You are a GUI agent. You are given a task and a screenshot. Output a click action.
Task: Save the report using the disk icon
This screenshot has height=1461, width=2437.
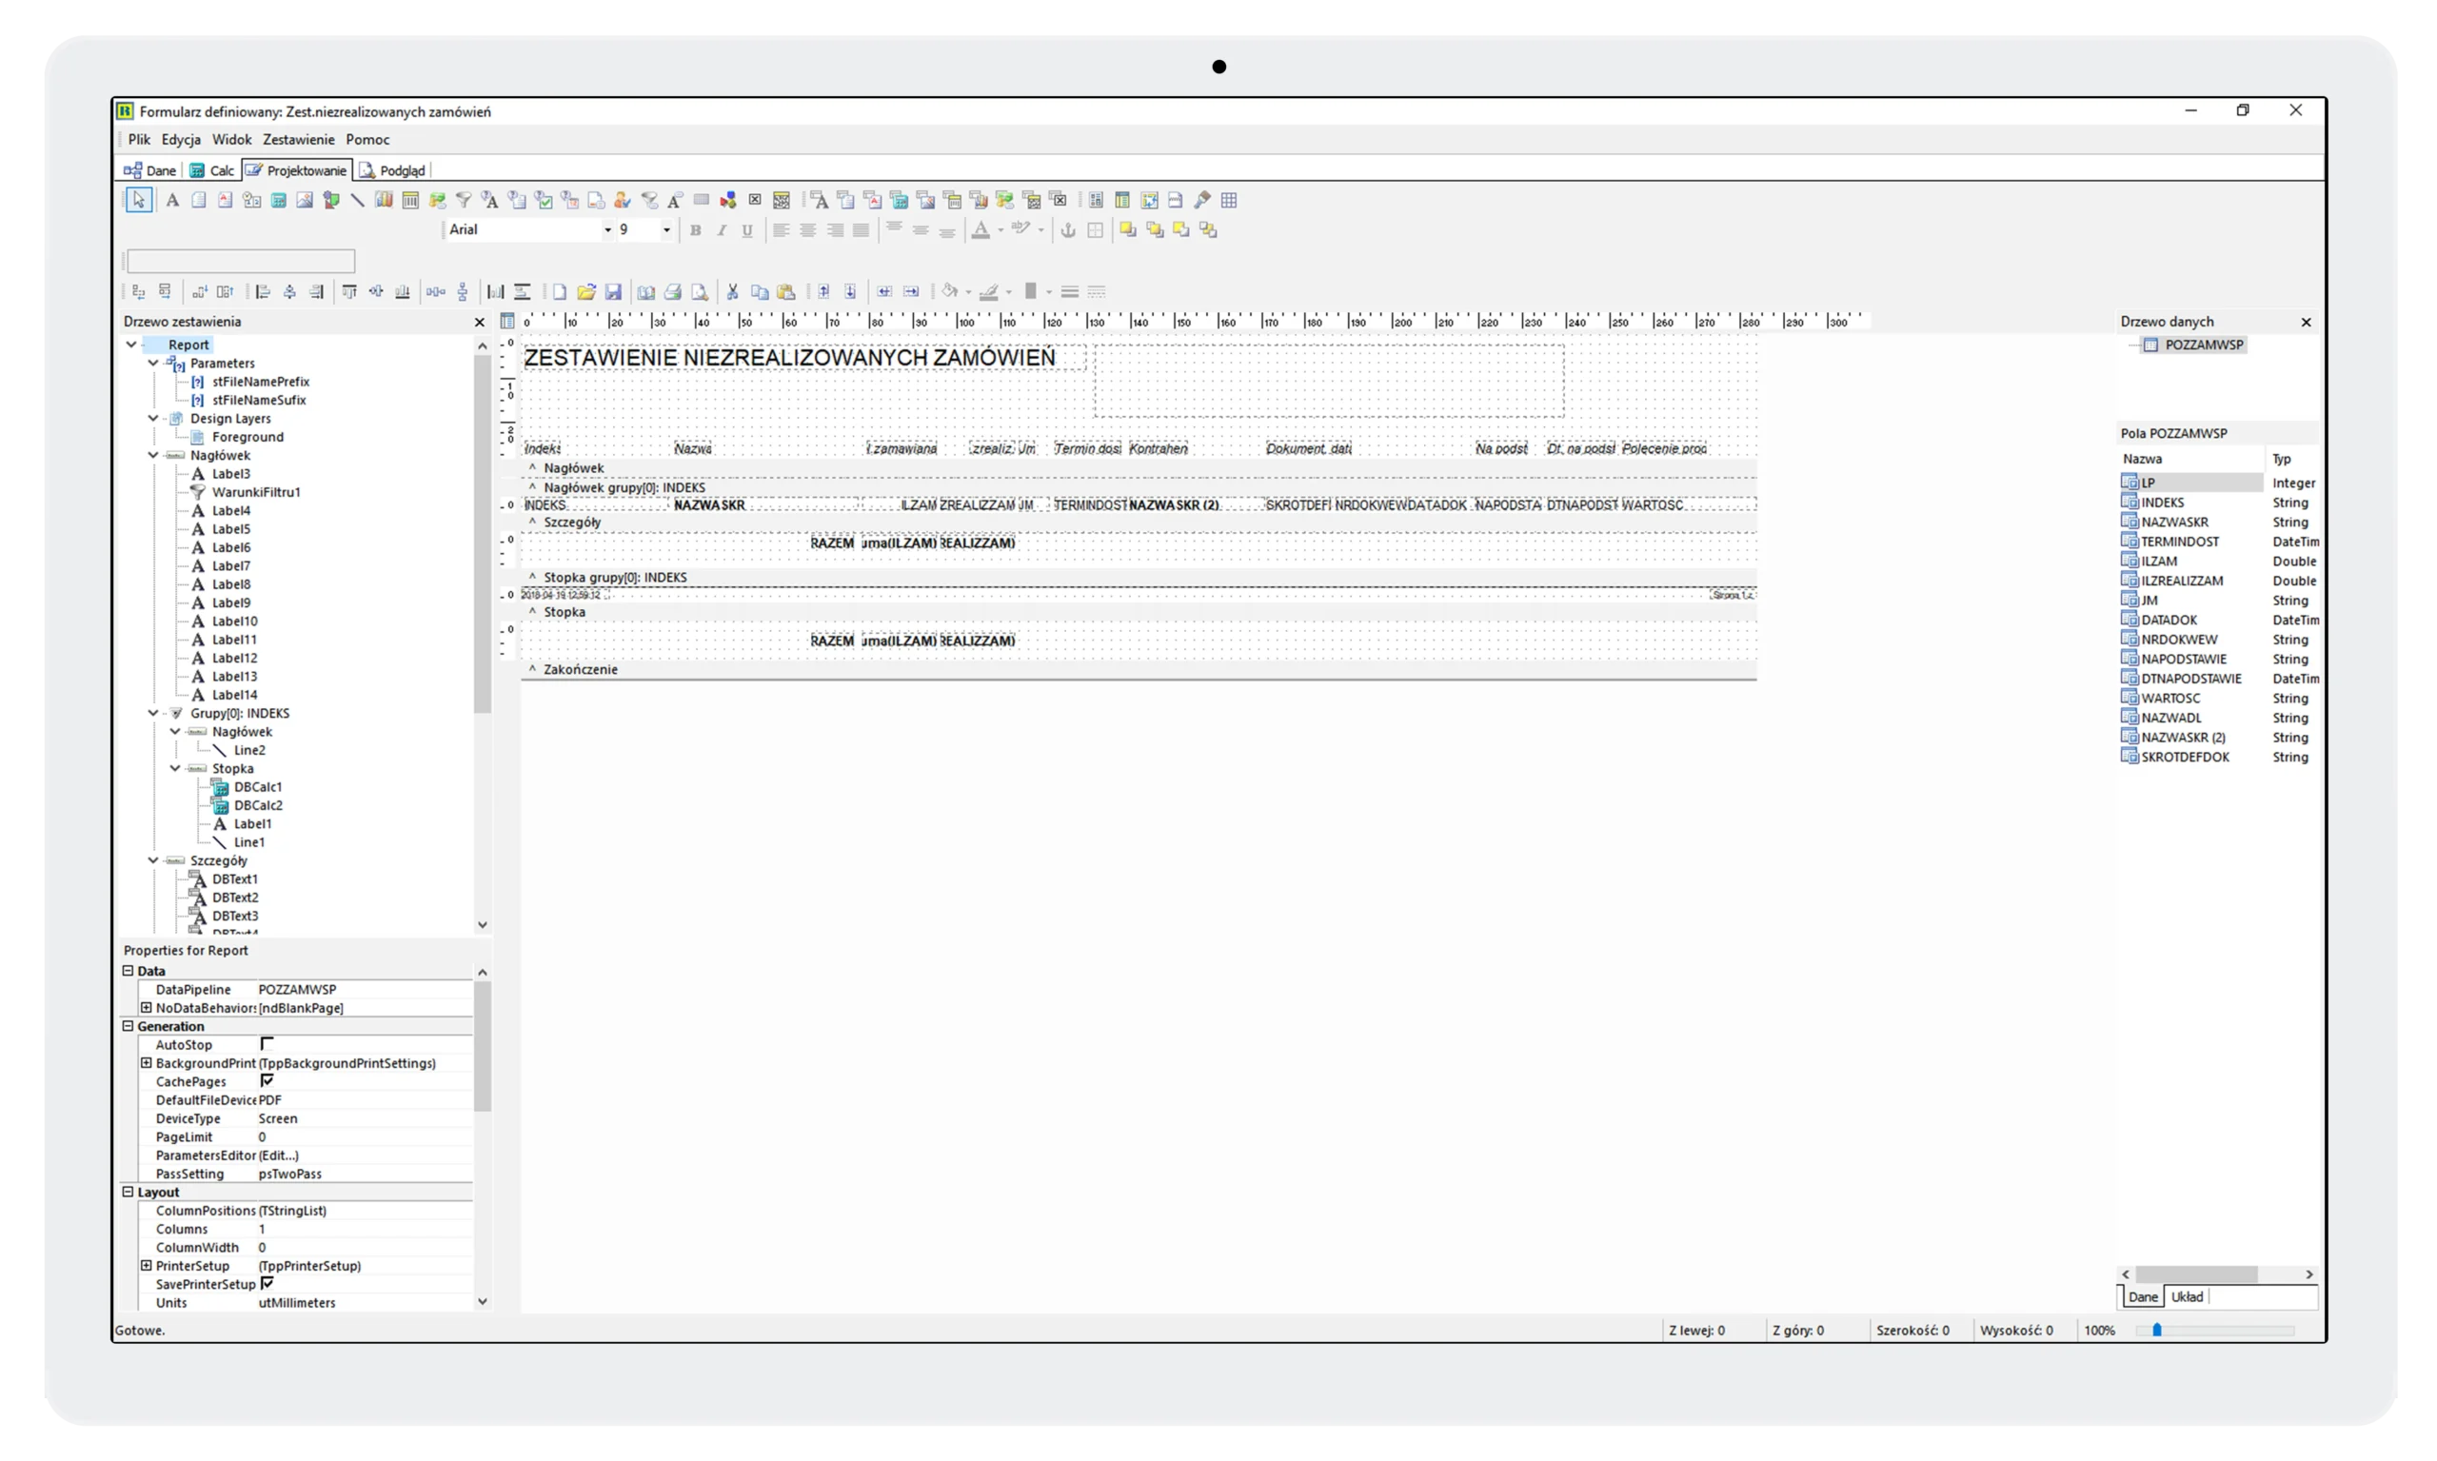[x=614, y=291]
